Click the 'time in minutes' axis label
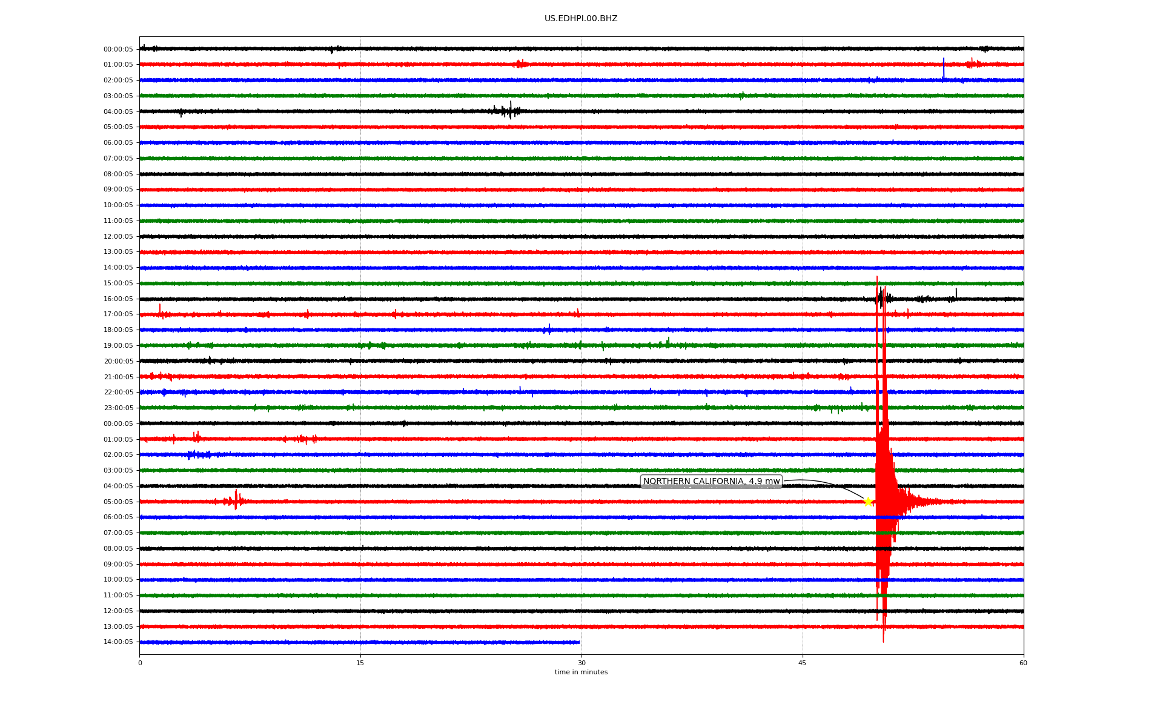This screenshot has height=727, width=1163. 581,672
